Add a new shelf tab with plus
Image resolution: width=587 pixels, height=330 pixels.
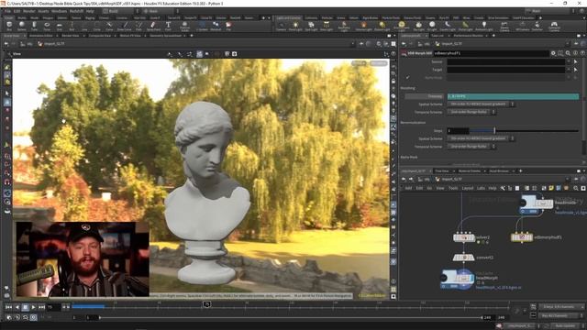(263, 17)
